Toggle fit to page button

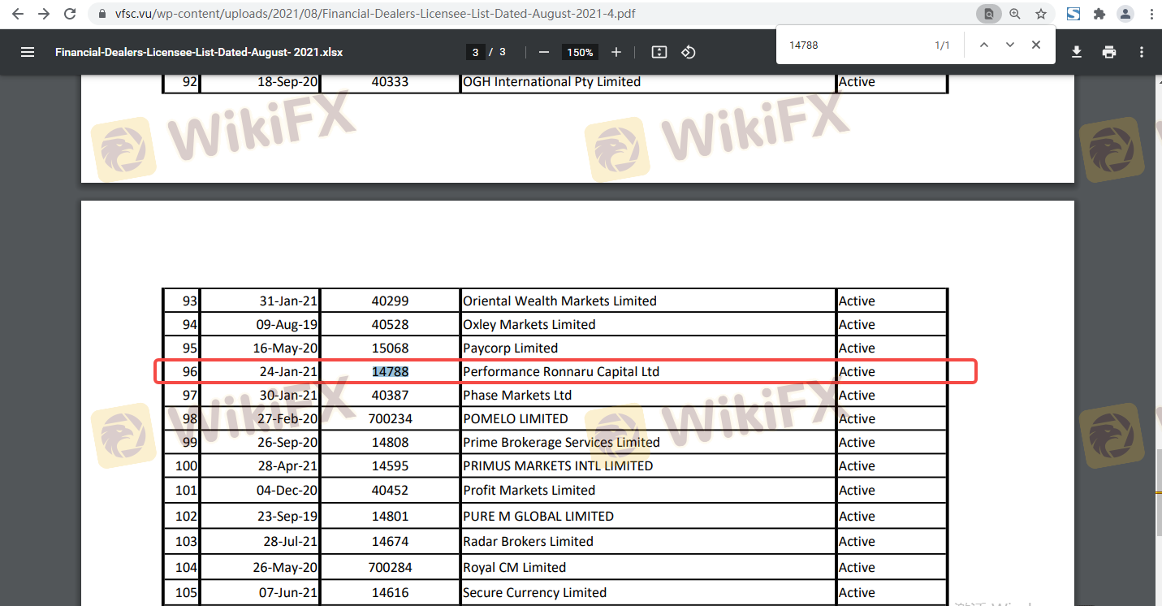coord(659,52)
